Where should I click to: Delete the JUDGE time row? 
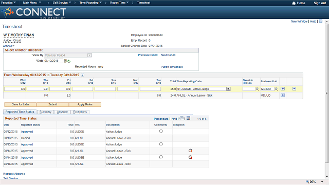coord(294,89)
